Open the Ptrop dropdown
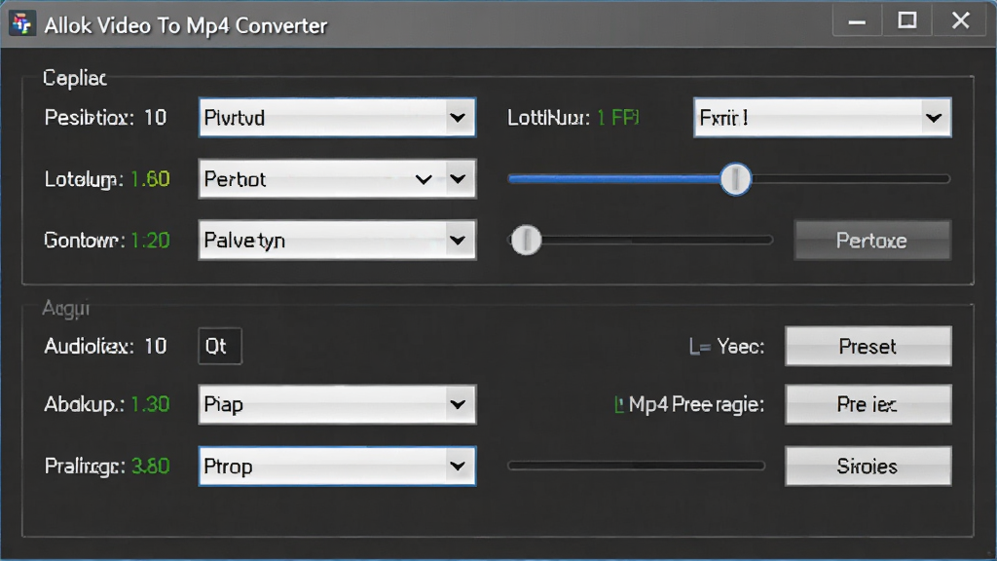Viewport: 997px width, 561px height. coord(337,467)
